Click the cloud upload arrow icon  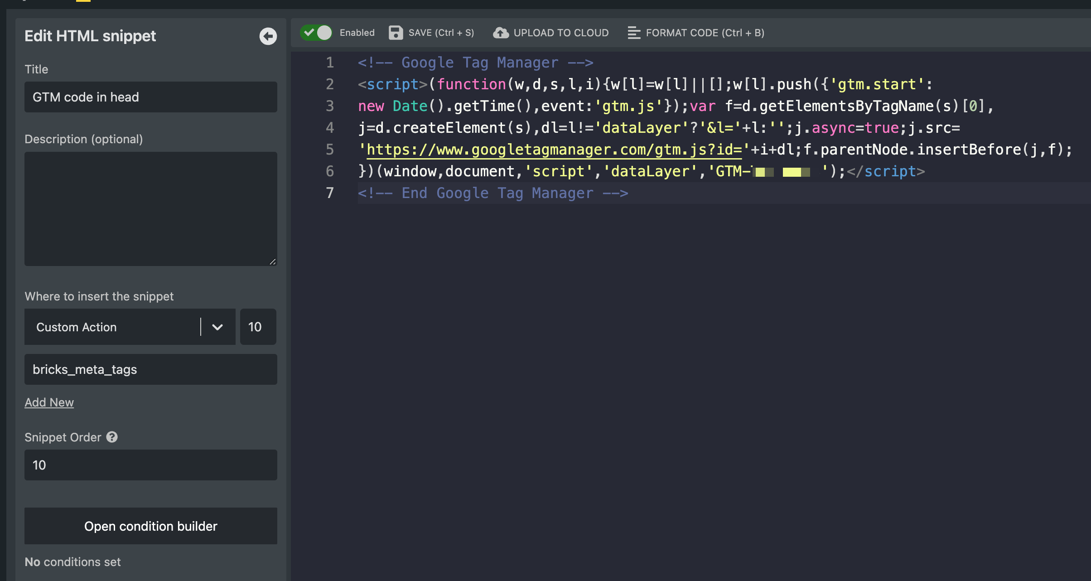501,33
